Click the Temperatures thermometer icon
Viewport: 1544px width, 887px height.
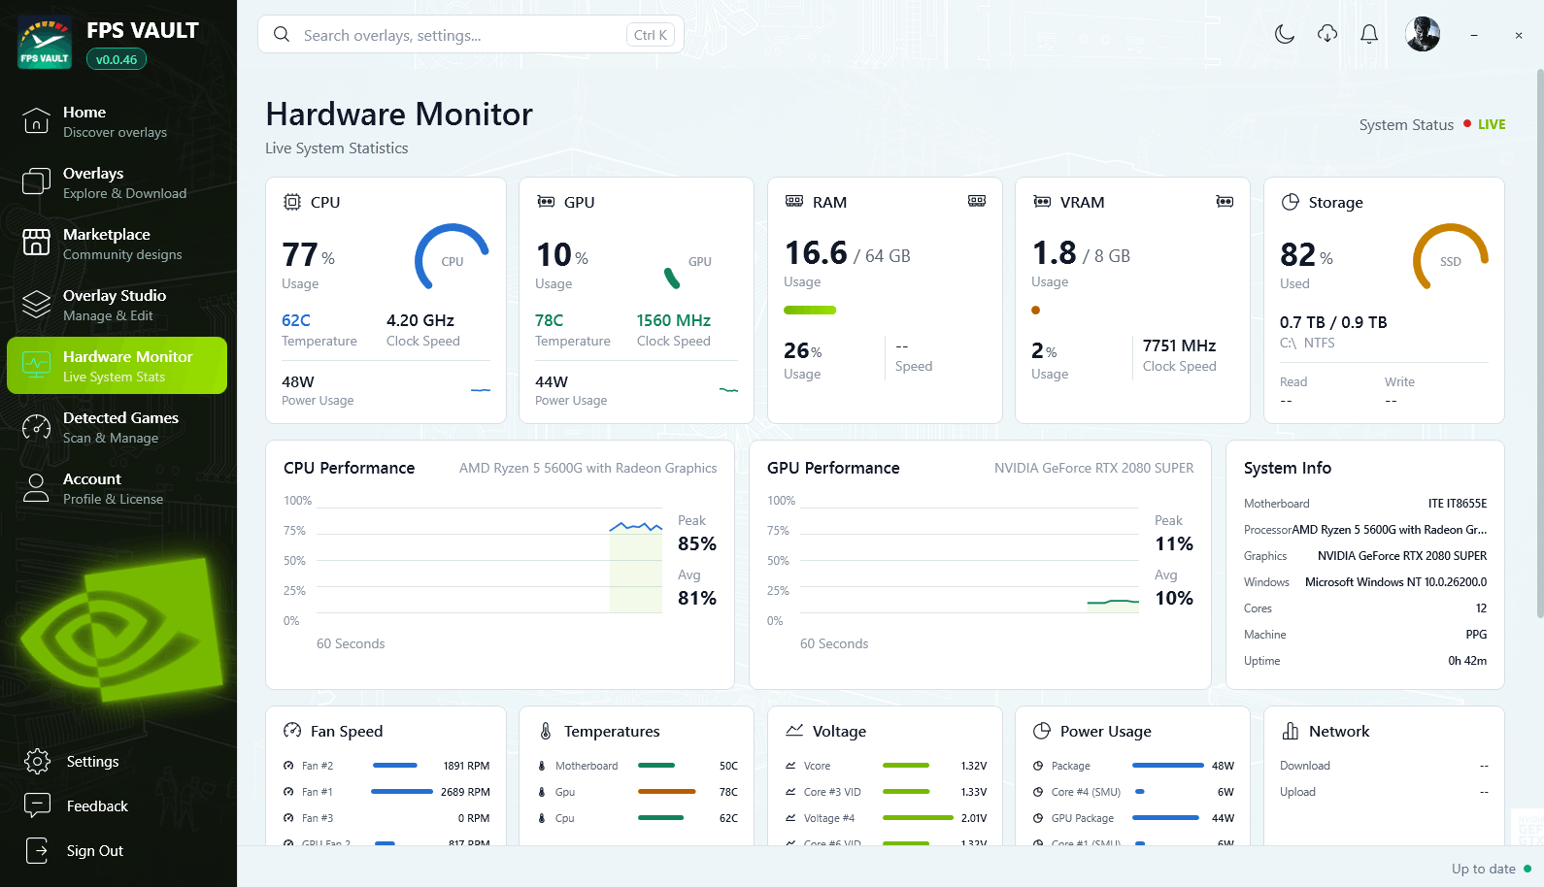pos(546,731)
